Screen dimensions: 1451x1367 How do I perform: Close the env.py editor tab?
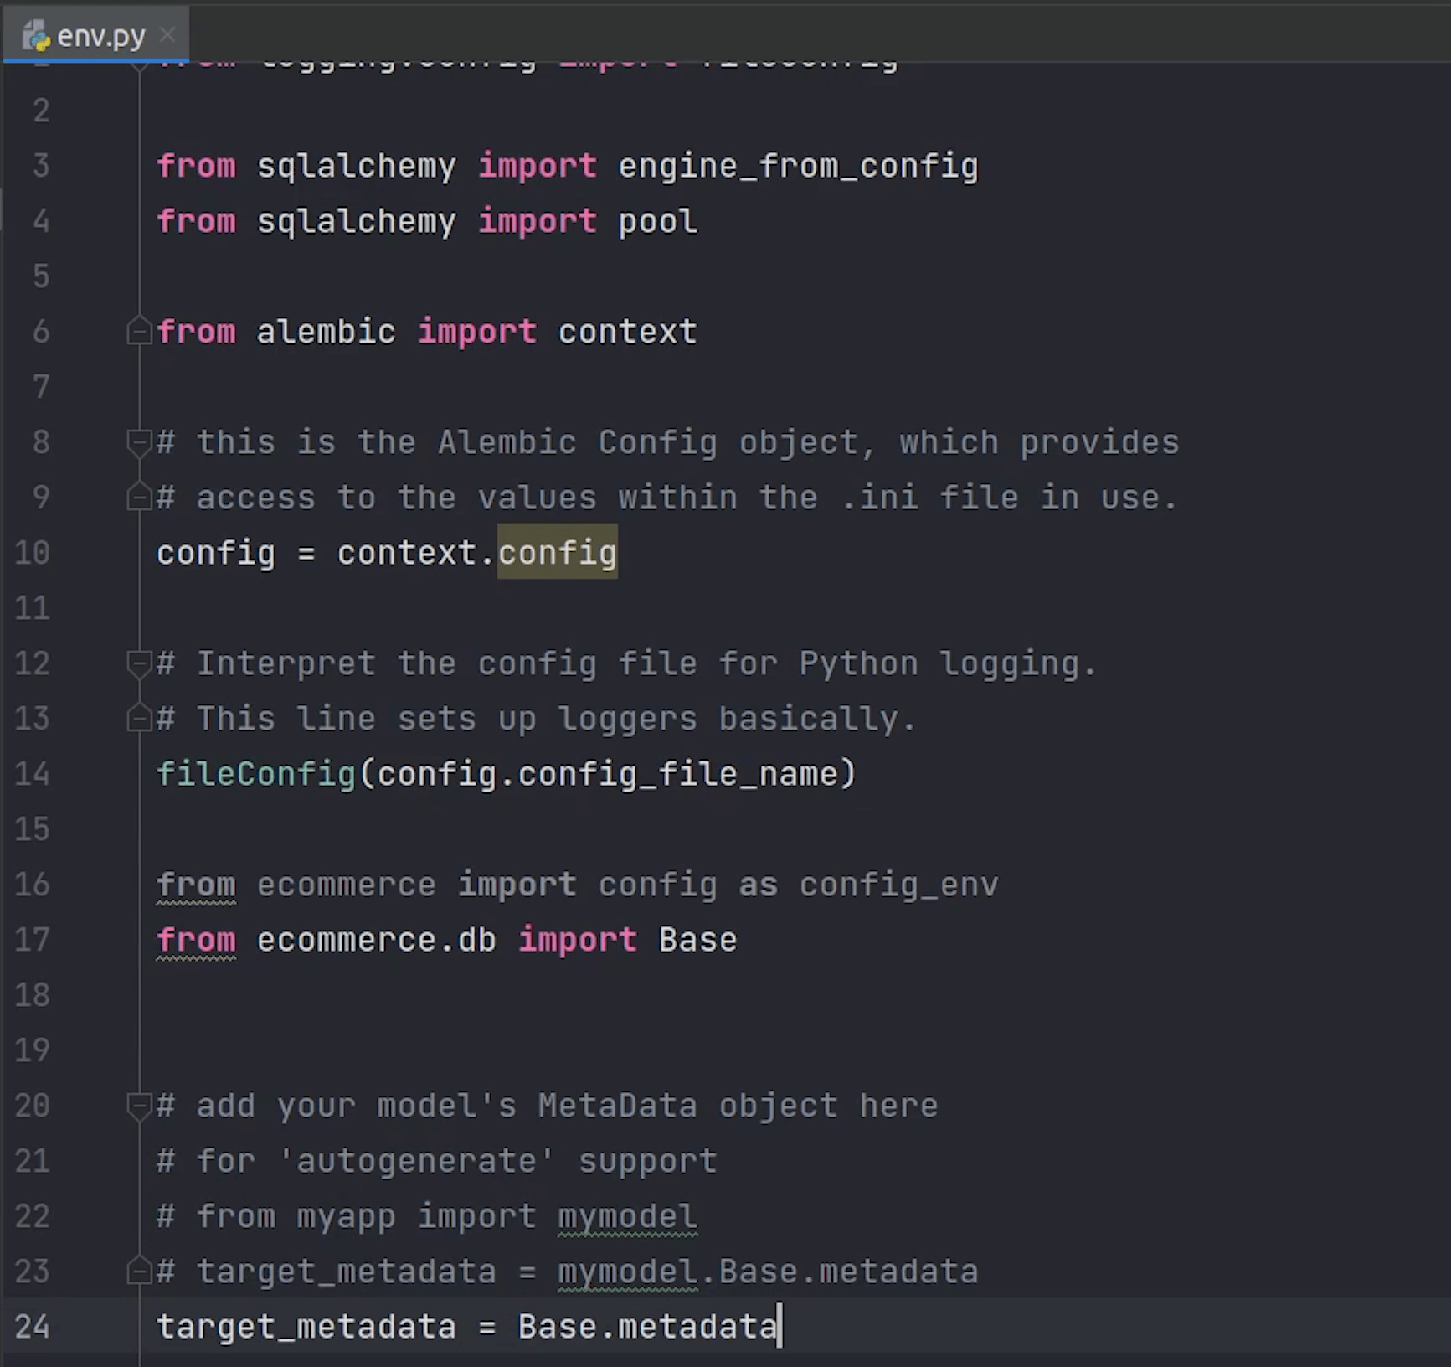tap(167, 35)
